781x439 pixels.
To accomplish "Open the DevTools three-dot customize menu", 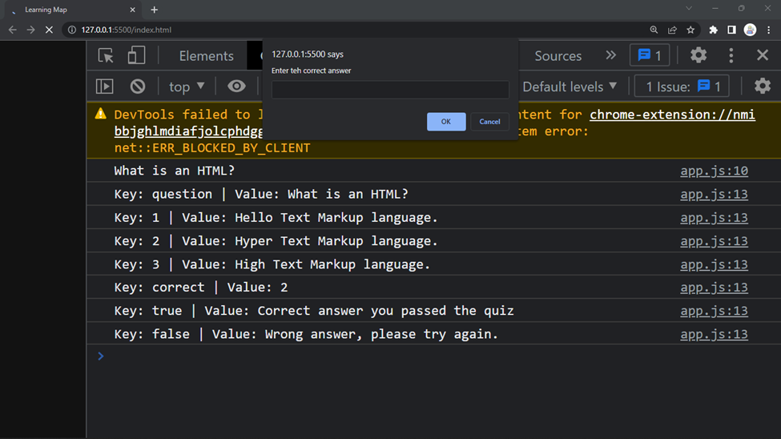I will pos(731,55).
